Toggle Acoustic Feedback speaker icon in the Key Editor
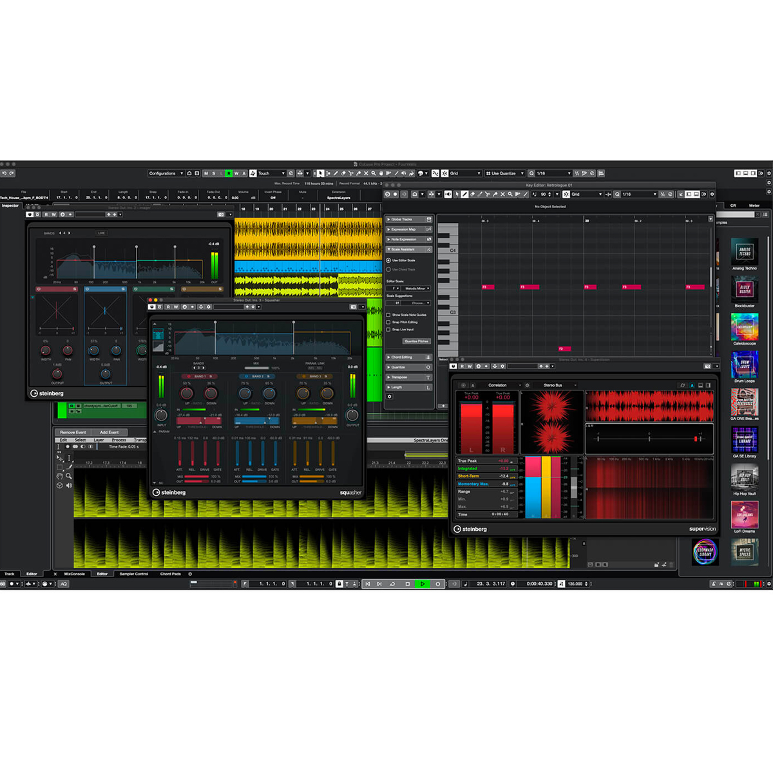The image size is (773, 773). click(448, 194)
